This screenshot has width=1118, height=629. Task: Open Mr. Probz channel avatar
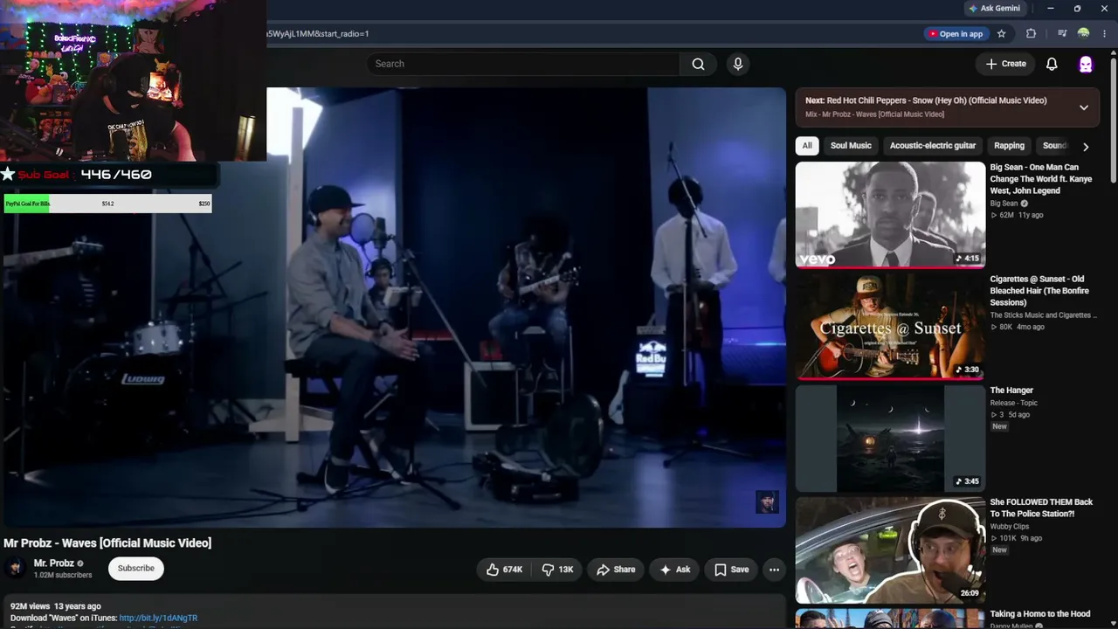click(16, 568)
